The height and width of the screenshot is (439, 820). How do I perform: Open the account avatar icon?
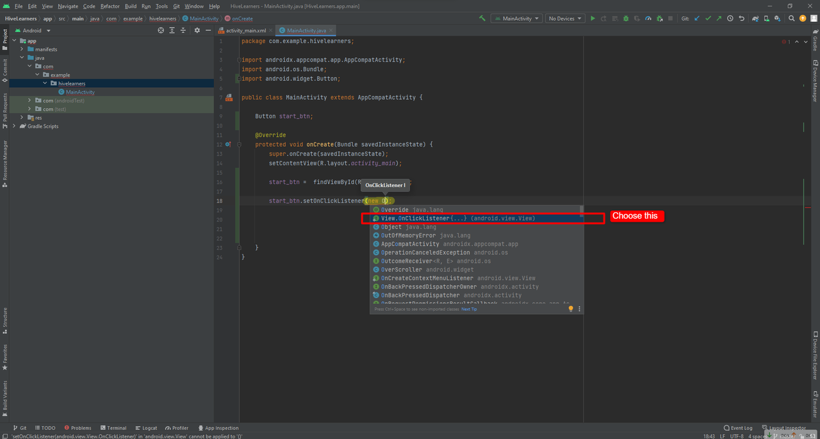(814, 19)
